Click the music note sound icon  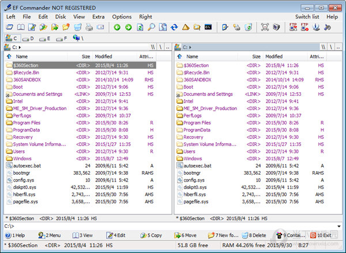pyautogui.click(x=328, y=27)
